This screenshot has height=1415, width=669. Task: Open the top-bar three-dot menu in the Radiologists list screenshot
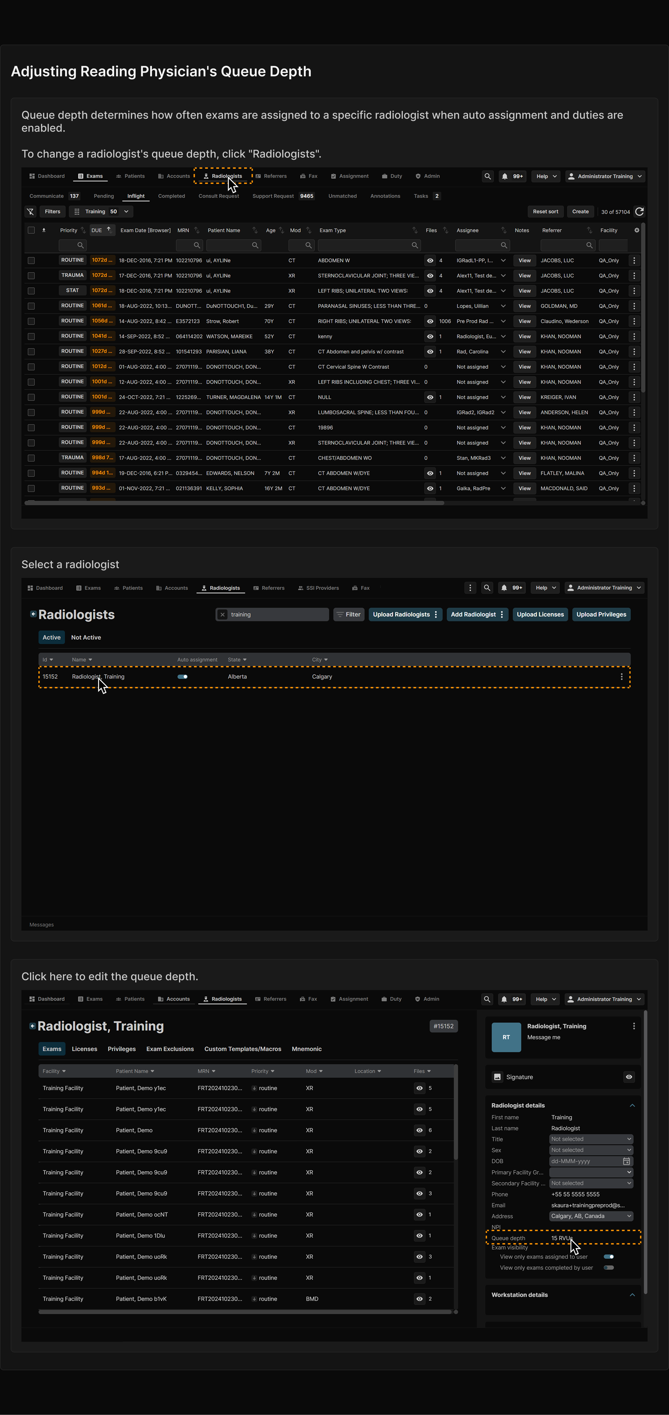coord(470,588)
